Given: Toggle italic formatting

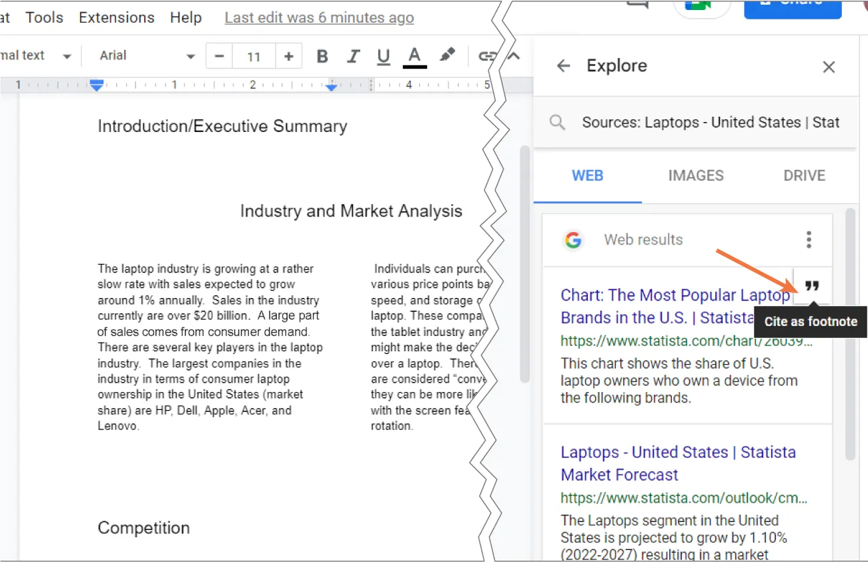Looking at the screenshot, I should pos(353,56).
